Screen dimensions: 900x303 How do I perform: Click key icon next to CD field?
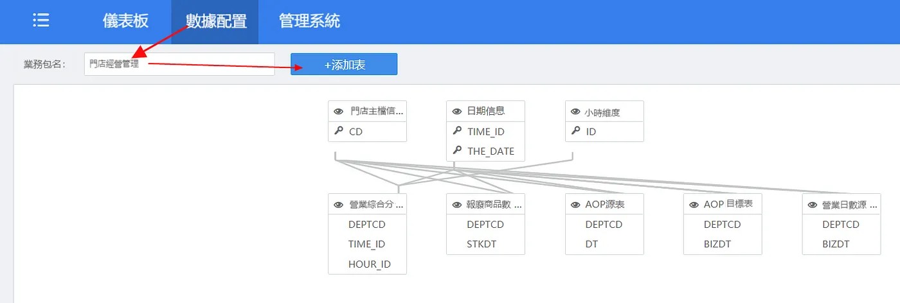tap(339, 131)
